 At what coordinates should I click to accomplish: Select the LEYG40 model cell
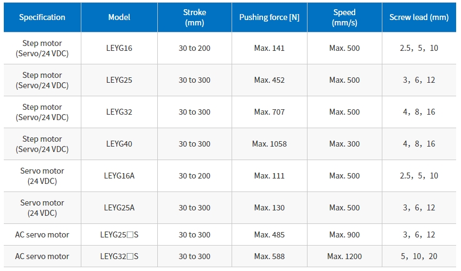pos(119,144)
